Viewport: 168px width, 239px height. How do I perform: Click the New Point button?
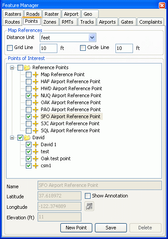coord(76,228)
